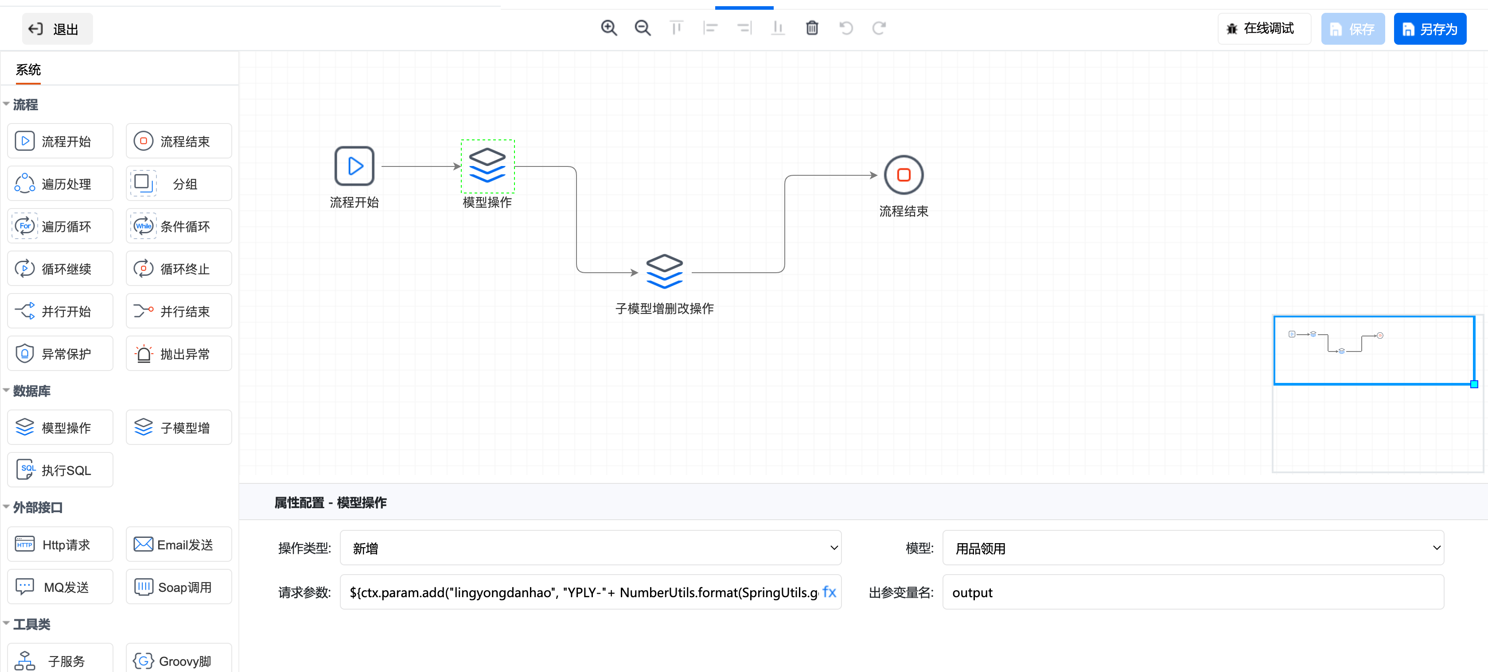The image size is (1488, 672).
Task: Click the align right toolbar icon
Action: (744, 28)
